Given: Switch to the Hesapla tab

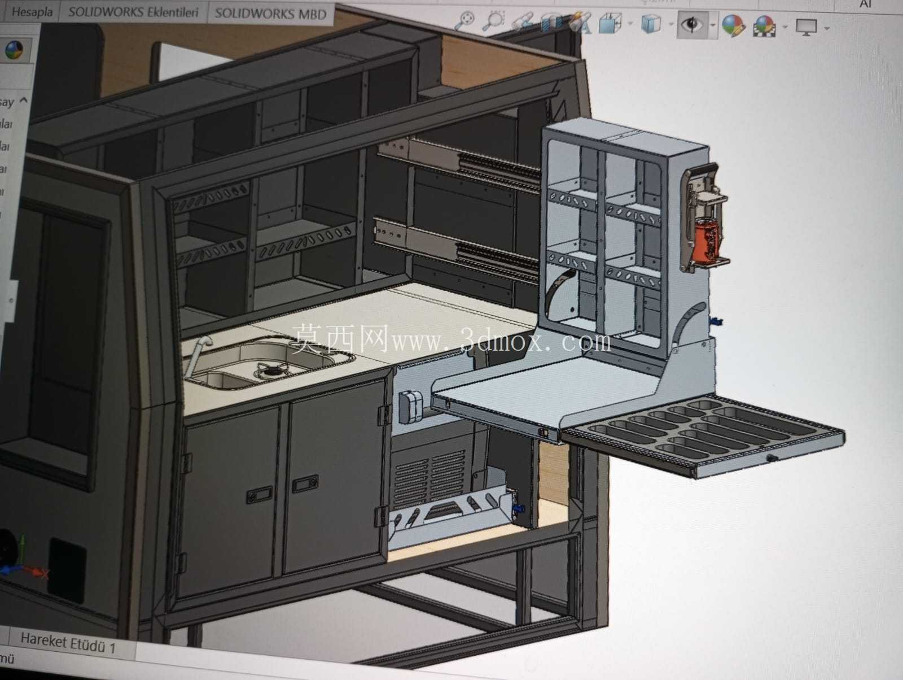Looking at the screenshot, I should point(32,11).
